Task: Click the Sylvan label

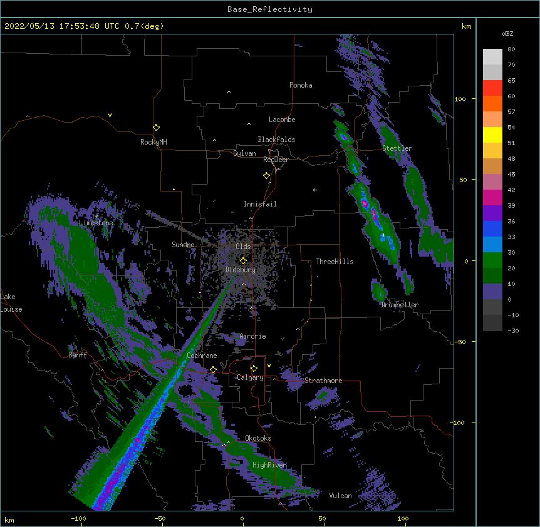Action: [x=244, y=153]
